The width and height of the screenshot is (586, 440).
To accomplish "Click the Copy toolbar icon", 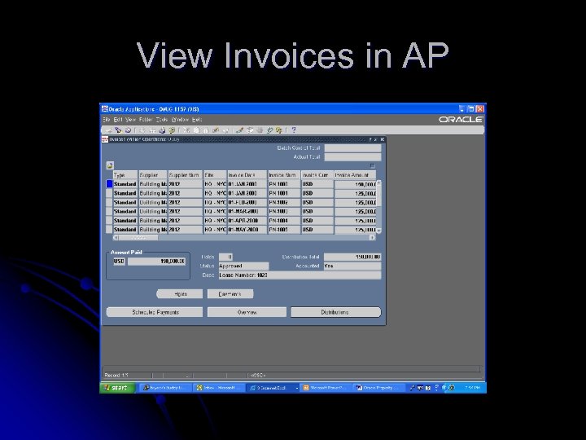I will (196, 130).
